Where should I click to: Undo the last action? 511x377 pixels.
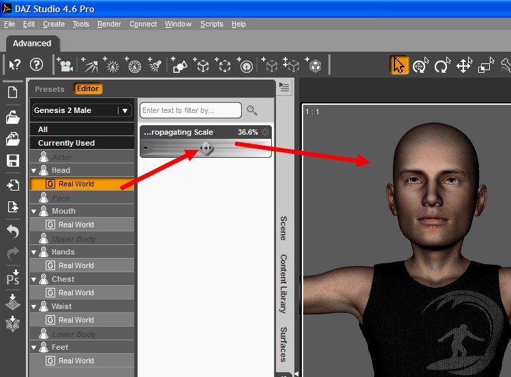[x=13, y=231]
